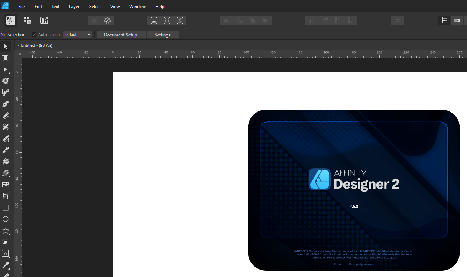Image resolution: width=467 pixels, height=277 pixels.
Task: Toggle the Auto-select checkbox
Action: click(34, 35)
